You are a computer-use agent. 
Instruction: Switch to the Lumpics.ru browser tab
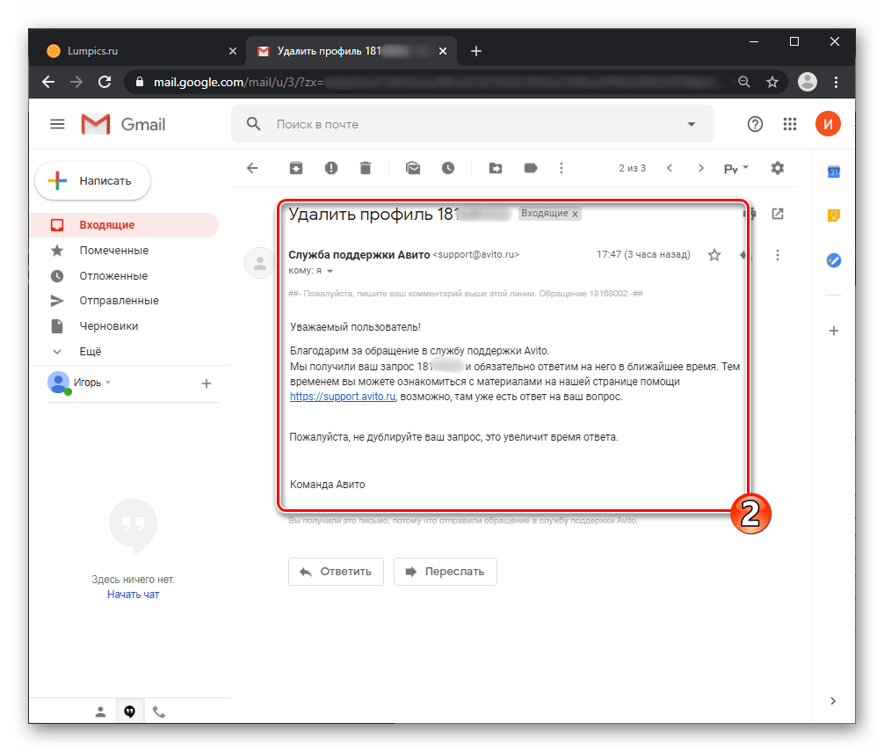135,51
